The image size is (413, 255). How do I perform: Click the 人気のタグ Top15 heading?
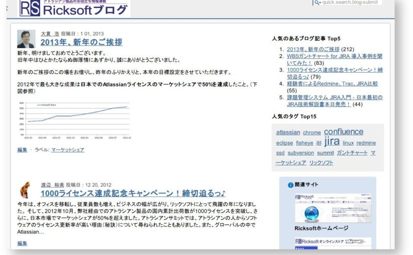click(x=294, y=116)
